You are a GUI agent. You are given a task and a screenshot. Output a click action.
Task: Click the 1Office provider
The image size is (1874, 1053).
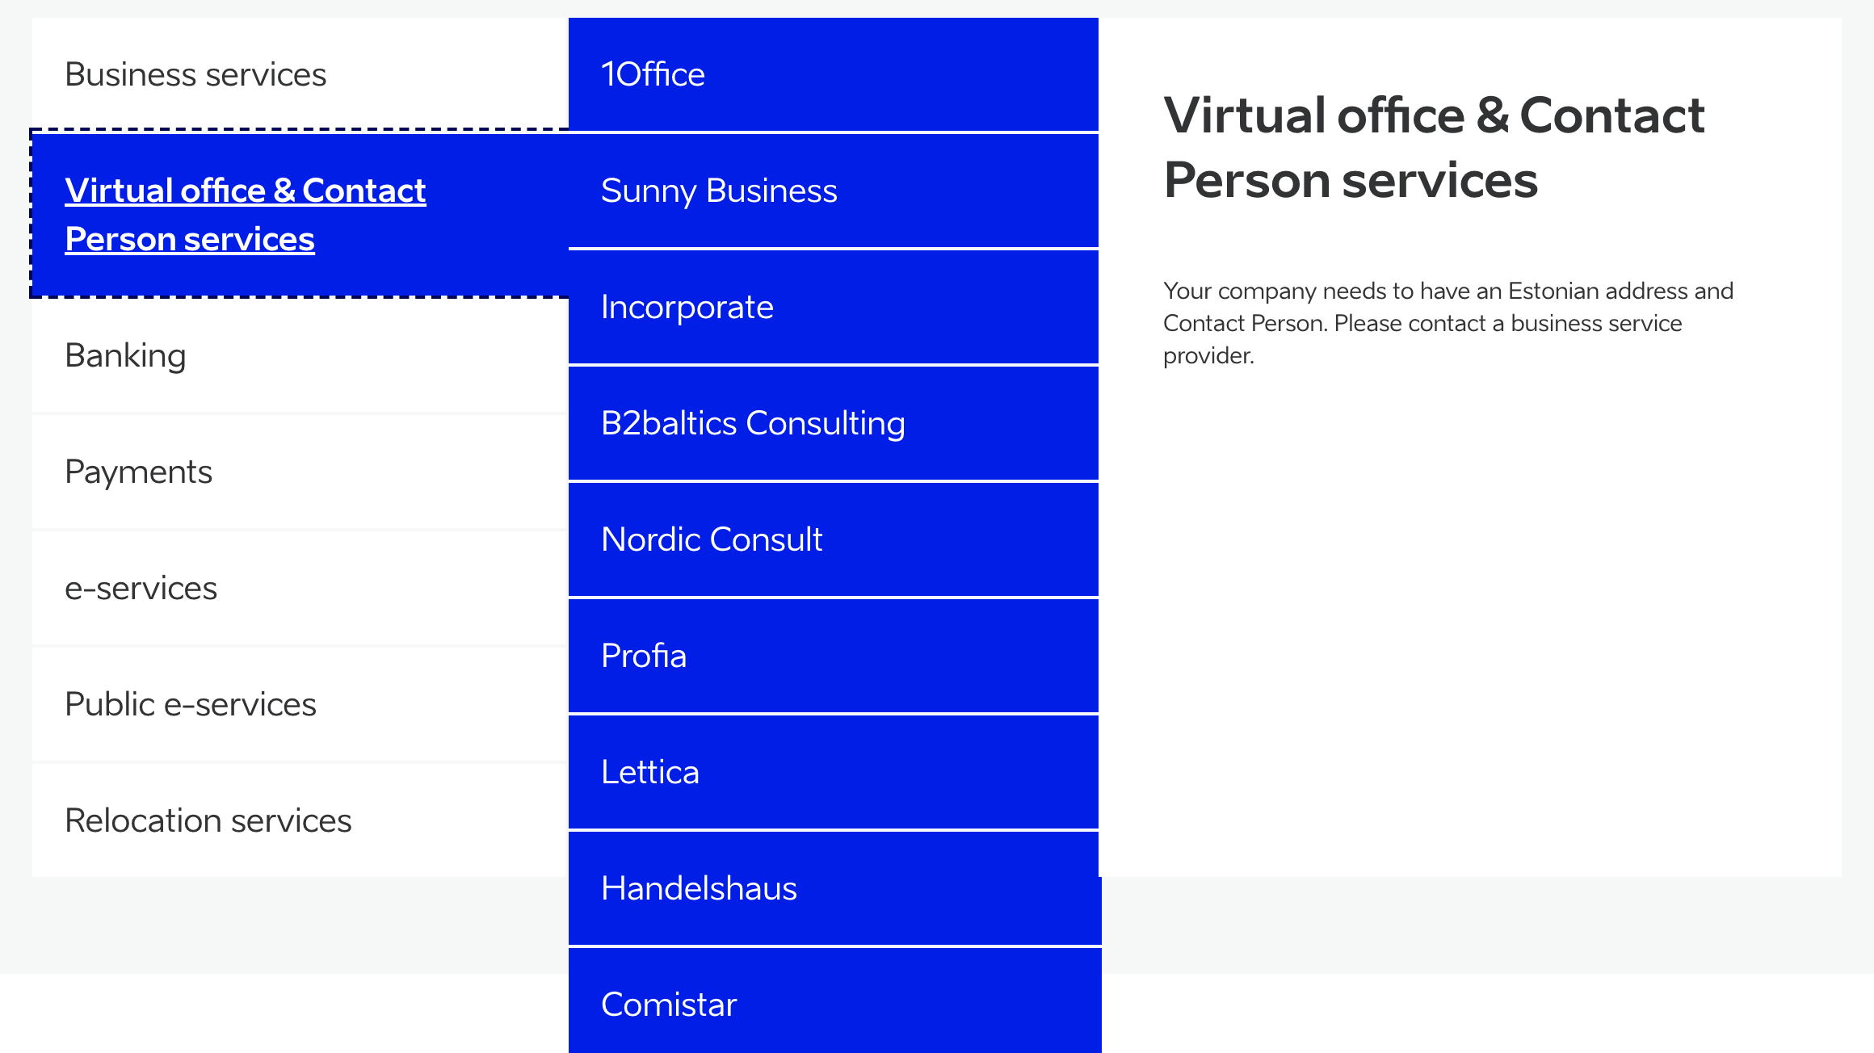[x=653, y=74]
